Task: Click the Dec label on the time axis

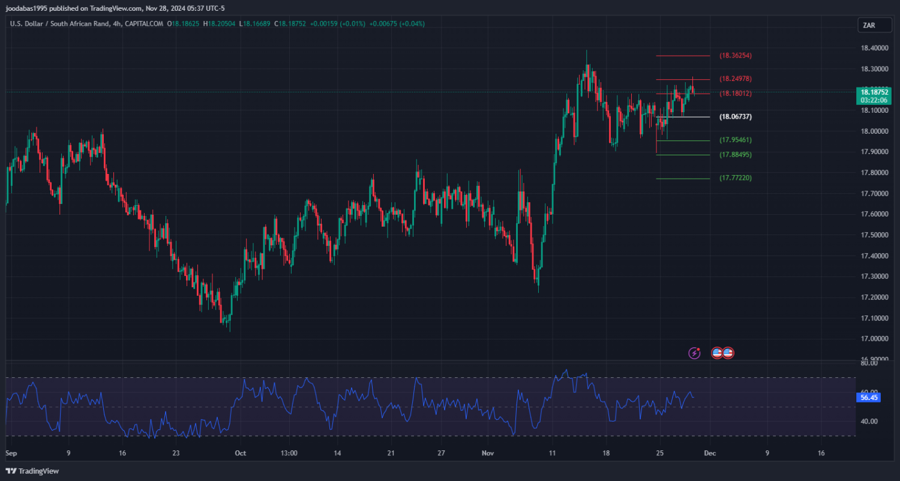Action: 709,453
